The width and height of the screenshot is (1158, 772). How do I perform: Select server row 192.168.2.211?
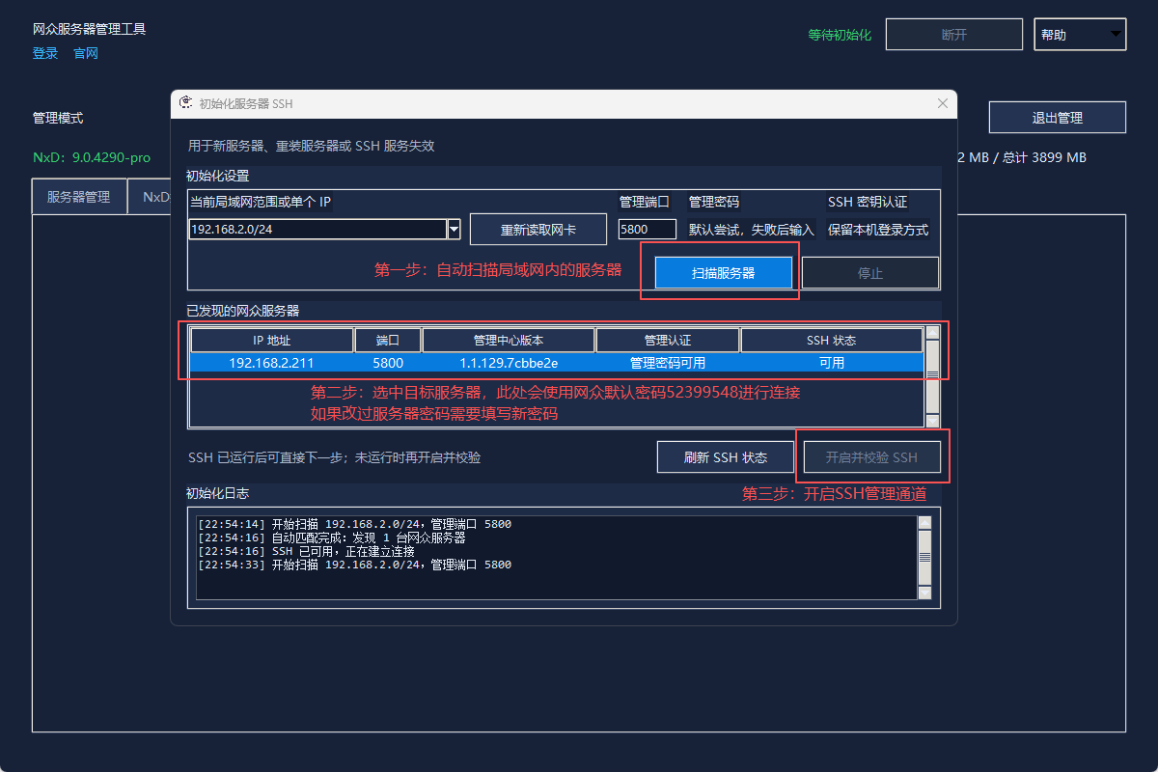pos(557,363)
